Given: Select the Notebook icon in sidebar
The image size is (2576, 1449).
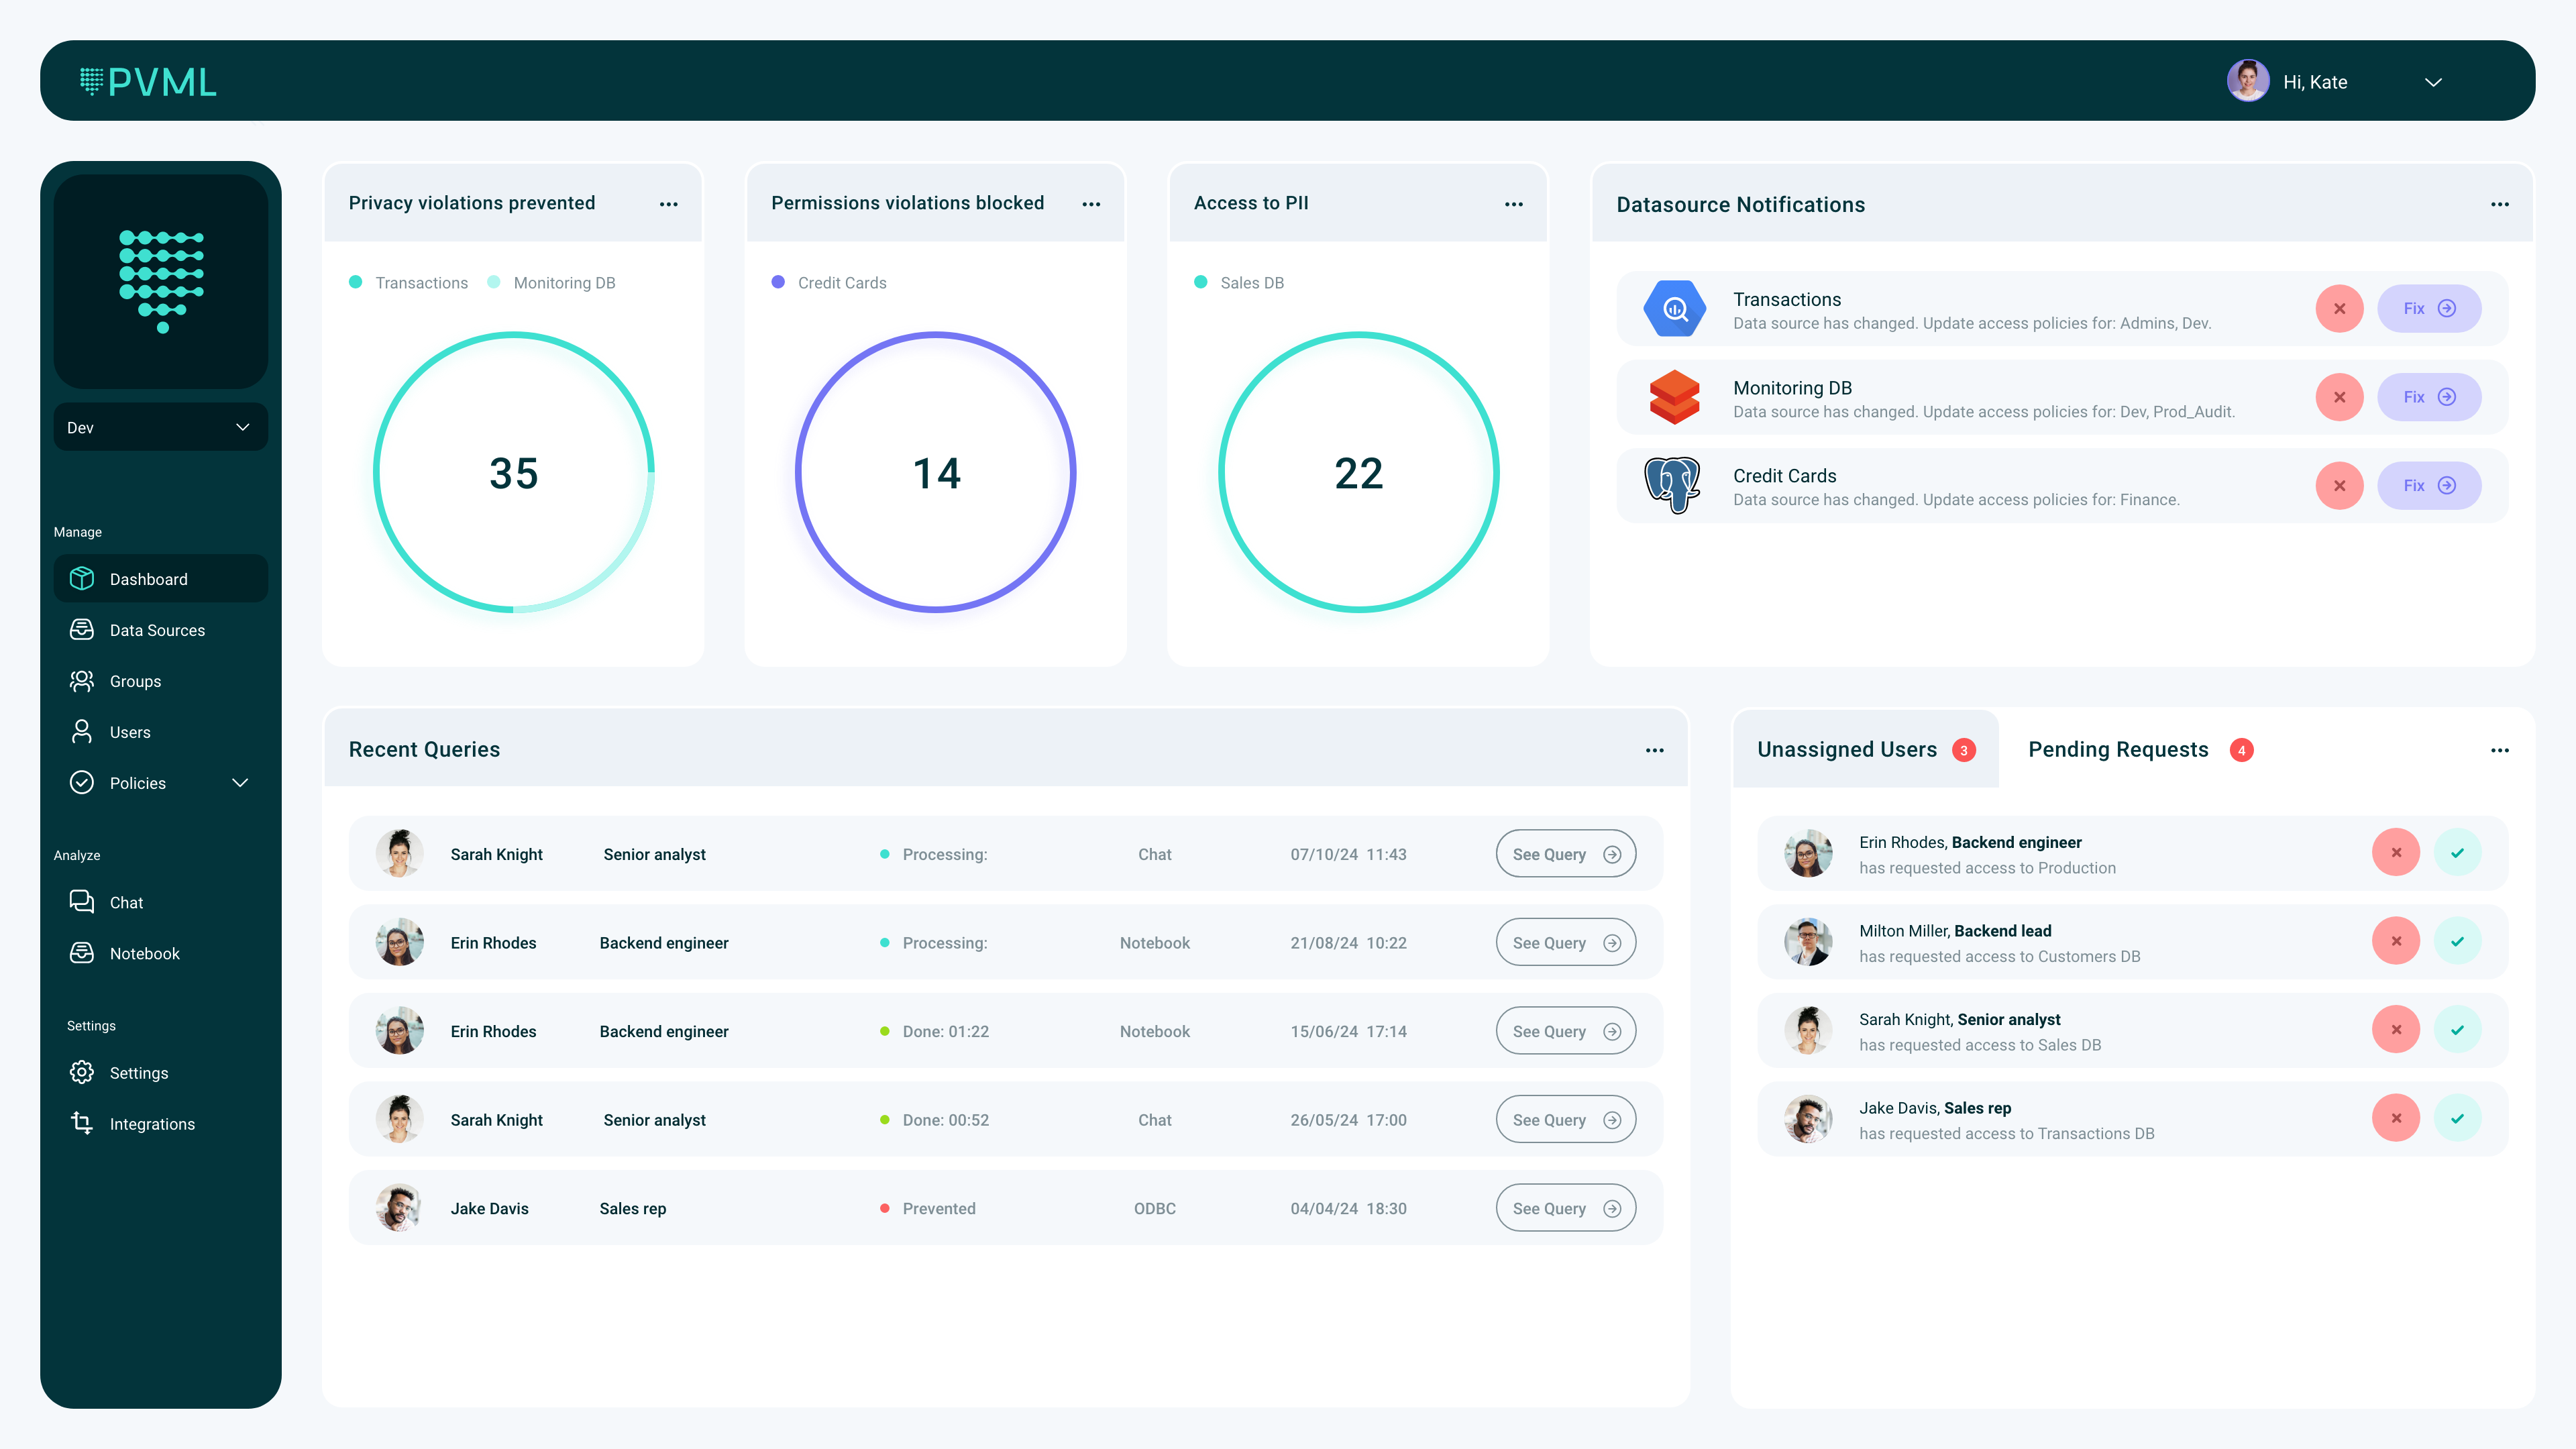Looking at the screenshot, I should [x=82, y=953].
